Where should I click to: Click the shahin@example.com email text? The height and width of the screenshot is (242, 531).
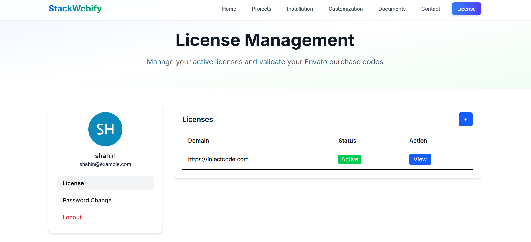pos(105,164)
